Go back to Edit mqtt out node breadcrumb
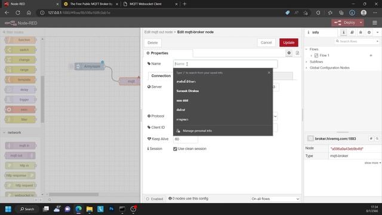 click(158, 32)
